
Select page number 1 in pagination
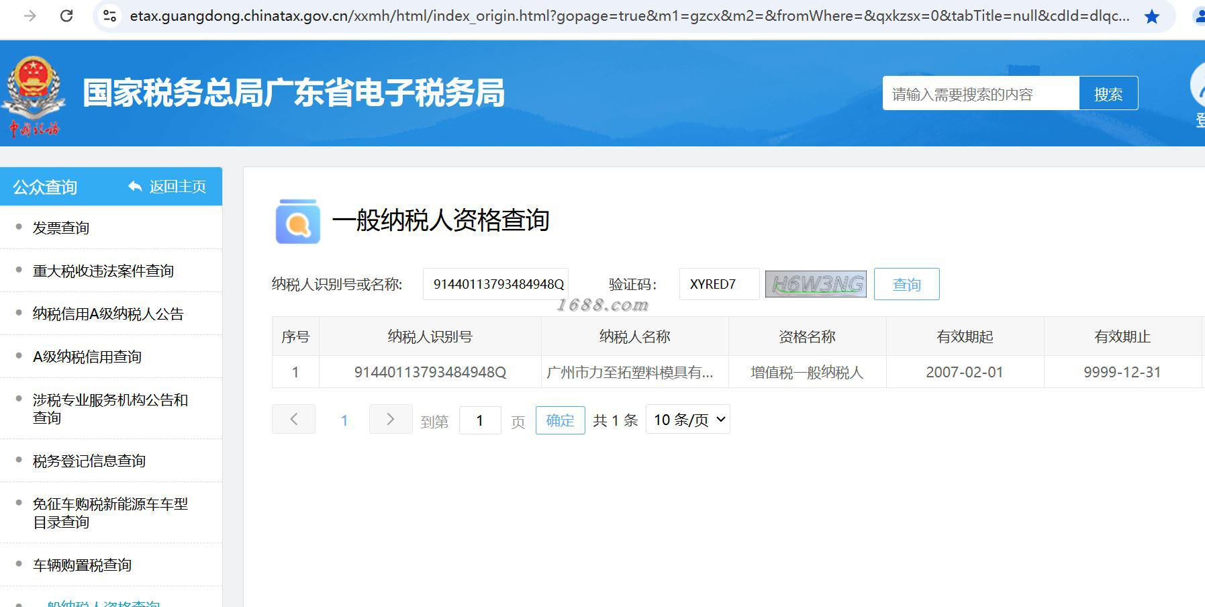[344, 420]
